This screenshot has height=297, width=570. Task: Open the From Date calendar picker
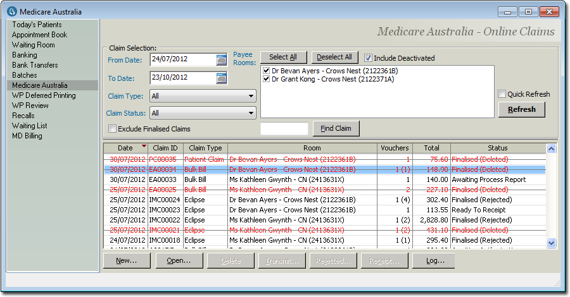click(x=221, y=59)
